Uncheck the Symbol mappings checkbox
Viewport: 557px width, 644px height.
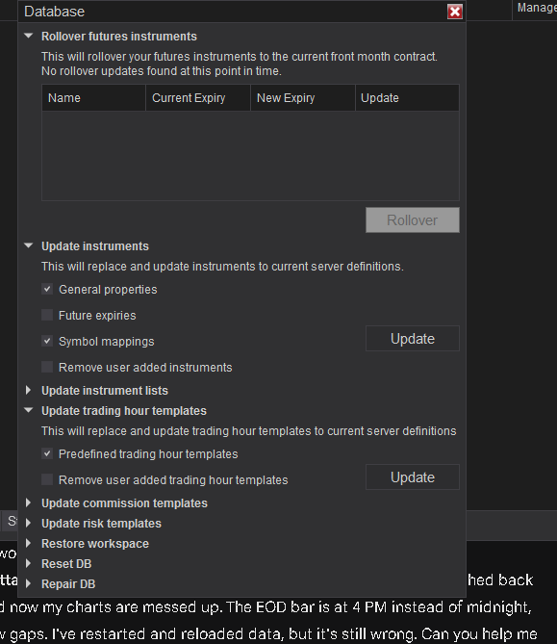[47, 341]
